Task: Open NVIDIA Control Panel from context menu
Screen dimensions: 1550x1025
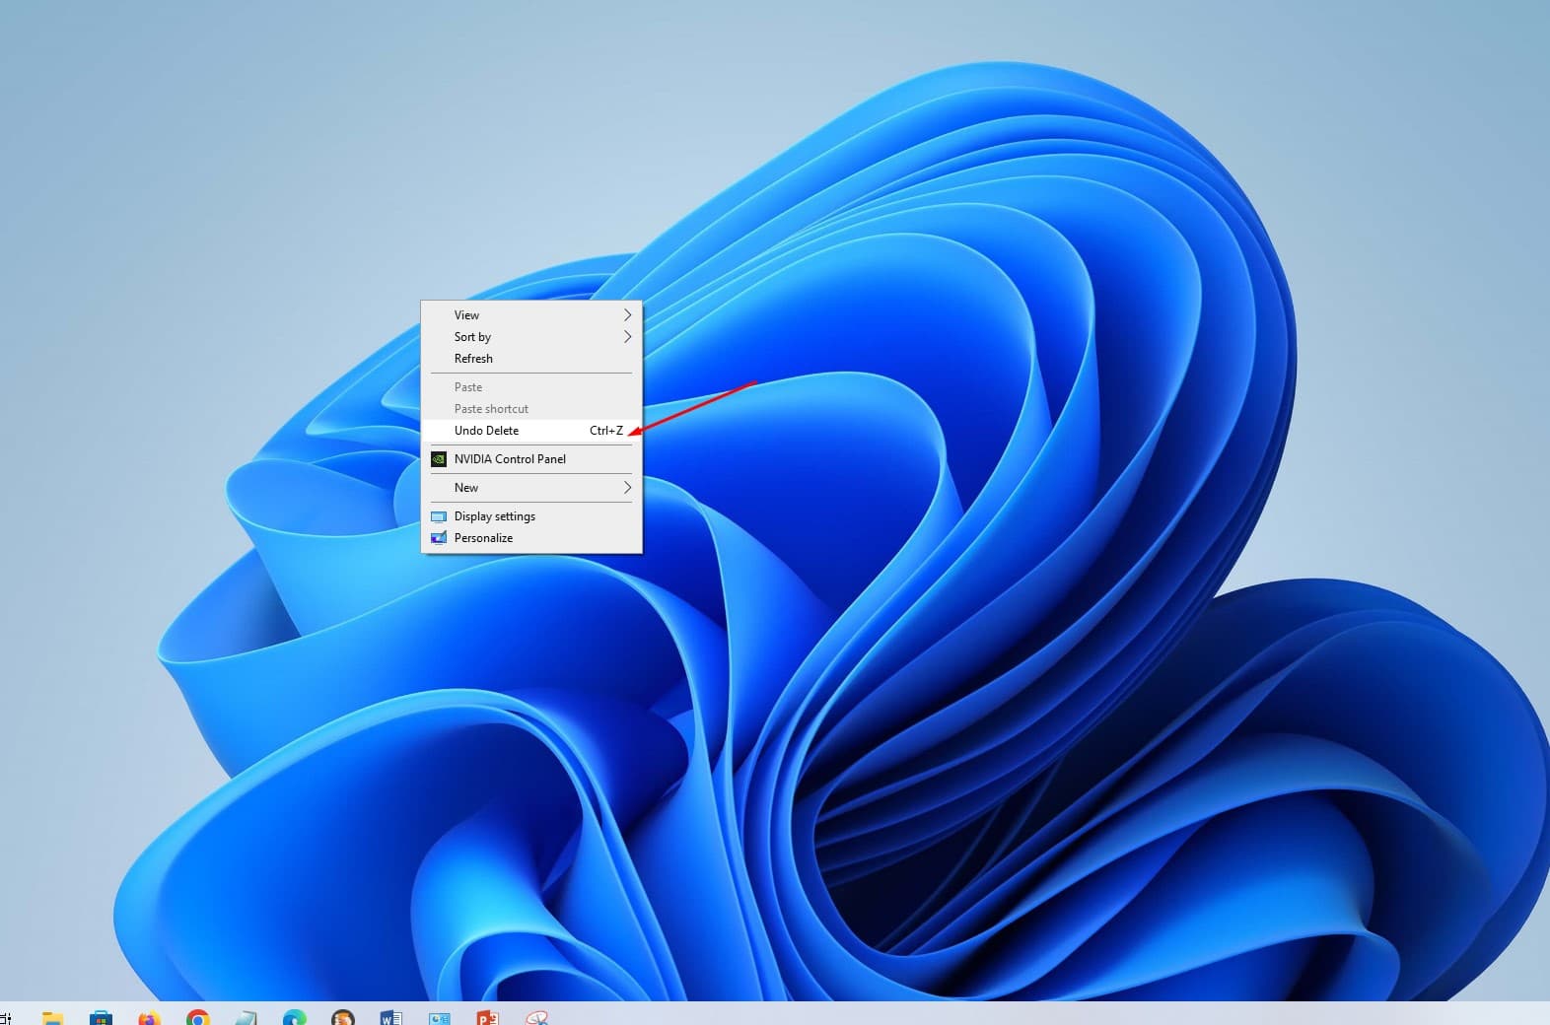Action: pos(531,459)
